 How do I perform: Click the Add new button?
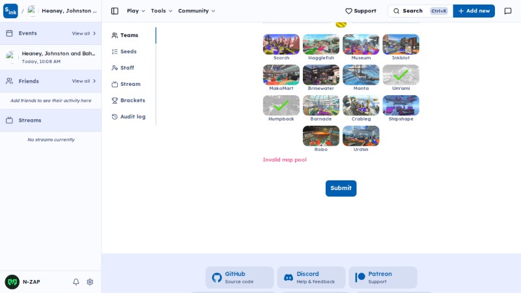point(474,11)
